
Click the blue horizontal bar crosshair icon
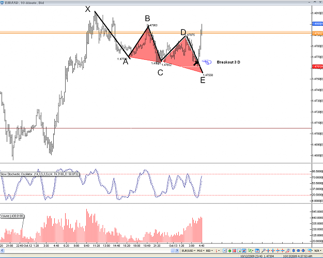point(298,251)
